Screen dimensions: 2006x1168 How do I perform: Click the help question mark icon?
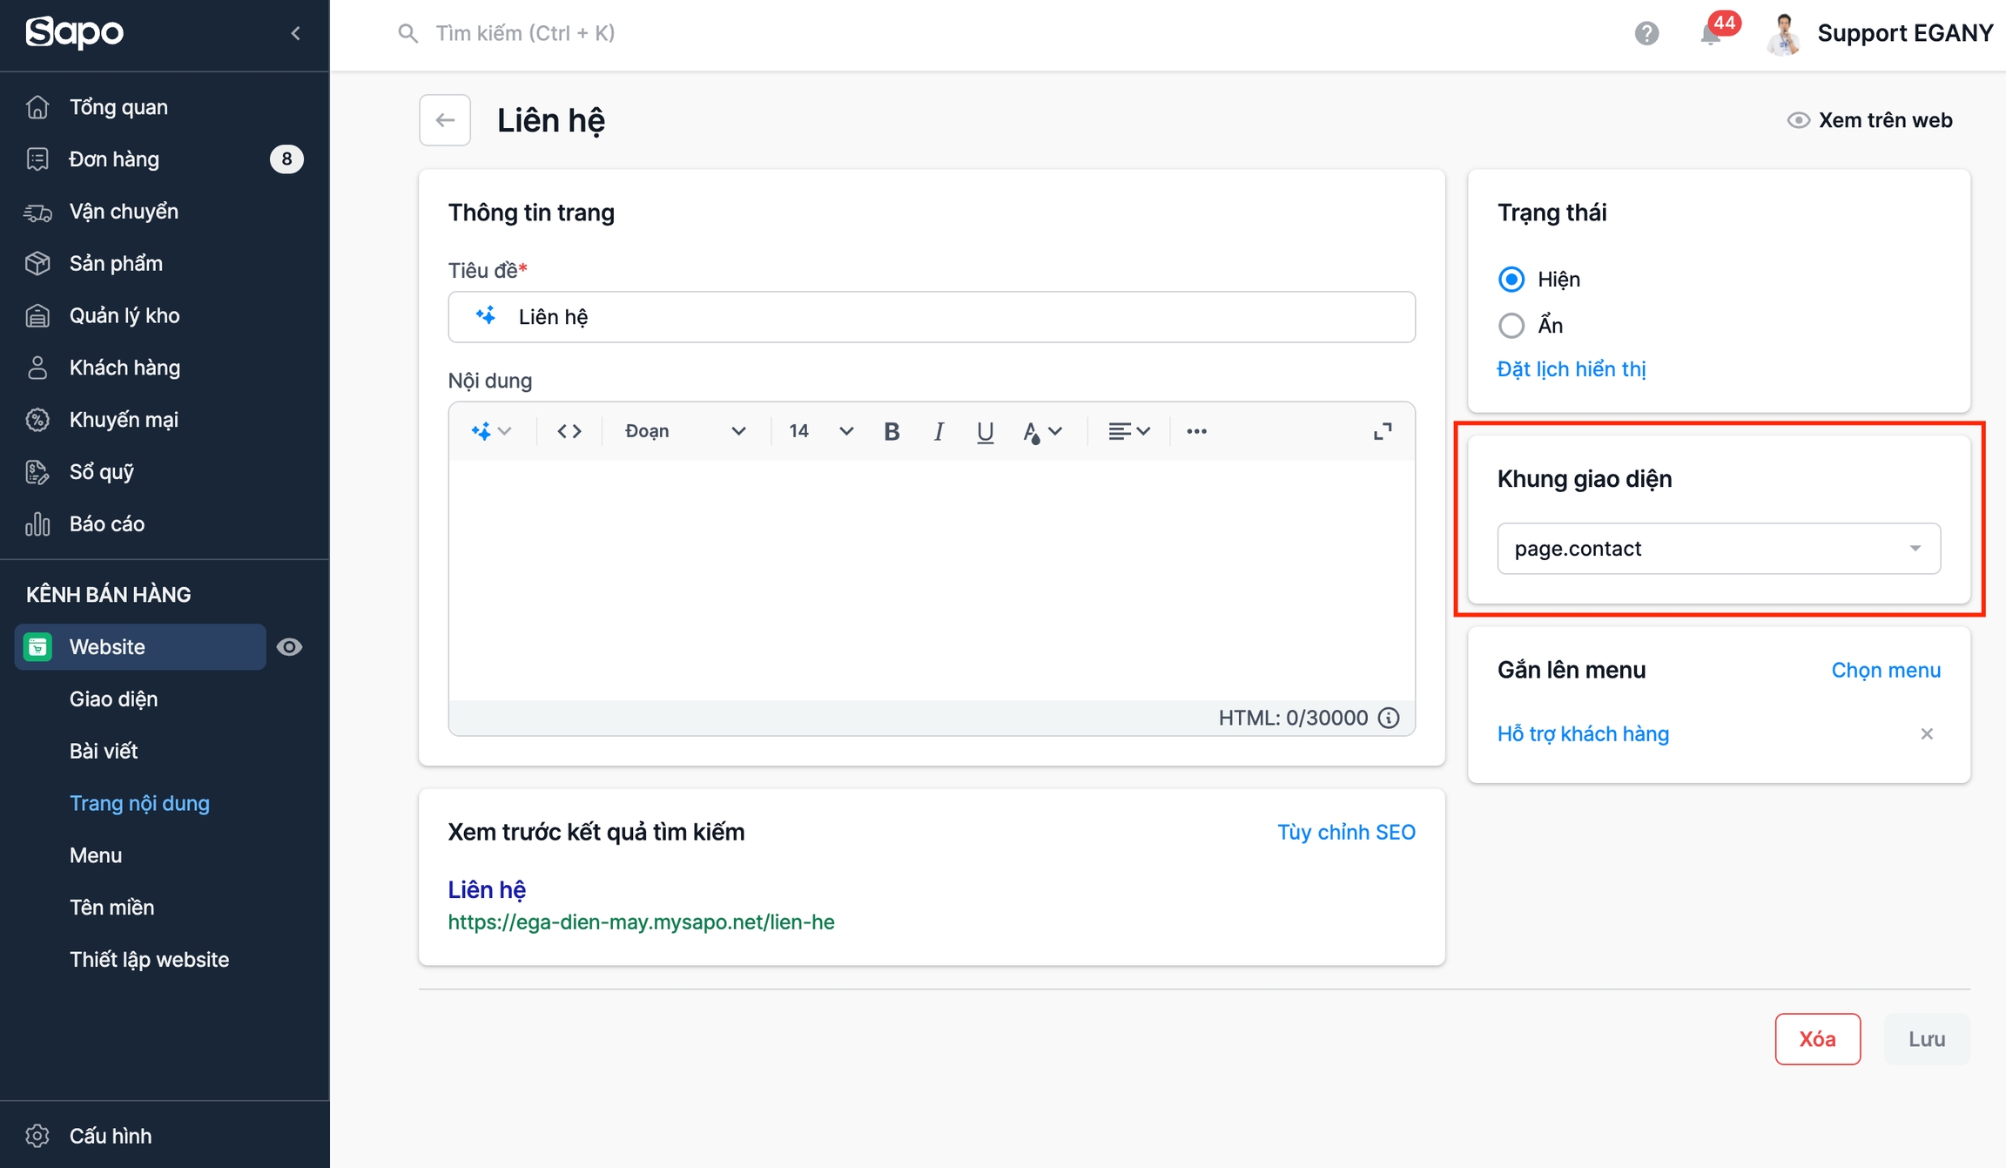click(1646, 34)
